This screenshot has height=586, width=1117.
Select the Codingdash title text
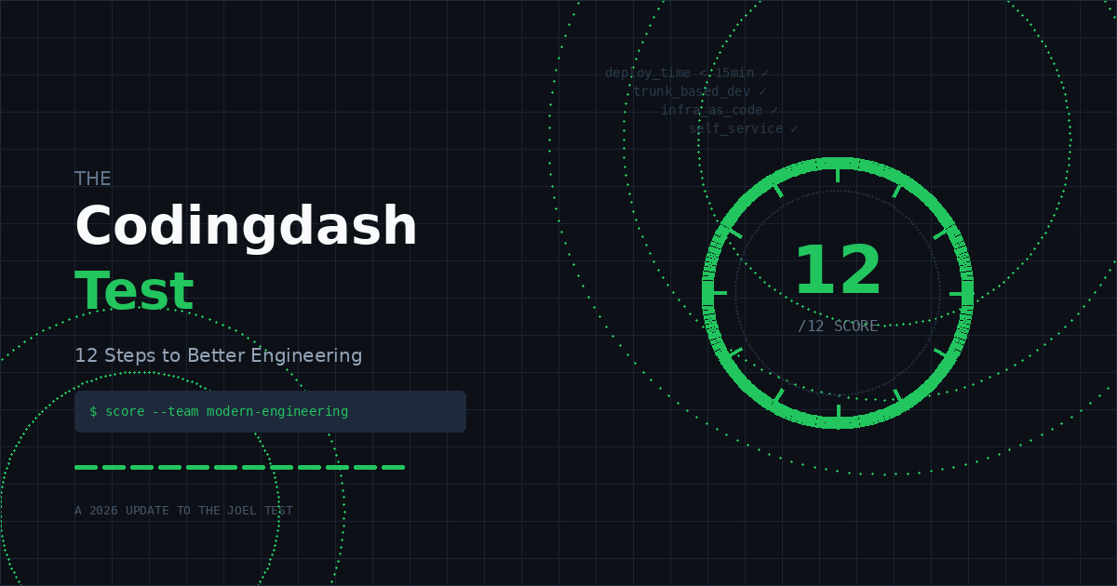pyautogui.click(x=246, y=224)
